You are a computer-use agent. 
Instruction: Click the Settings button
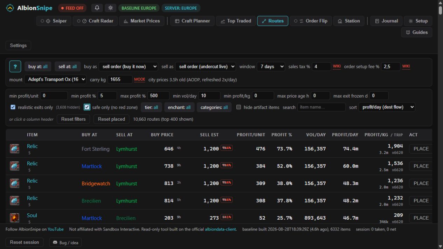click(x=18, y=45)
